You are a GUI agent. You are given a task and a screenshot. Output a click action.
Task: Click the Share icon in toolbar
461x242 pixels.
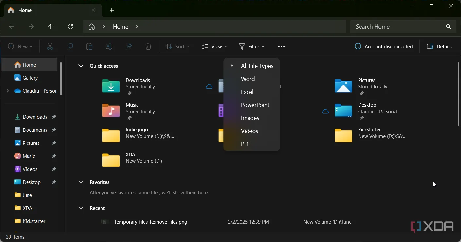[x=129, y=46]
